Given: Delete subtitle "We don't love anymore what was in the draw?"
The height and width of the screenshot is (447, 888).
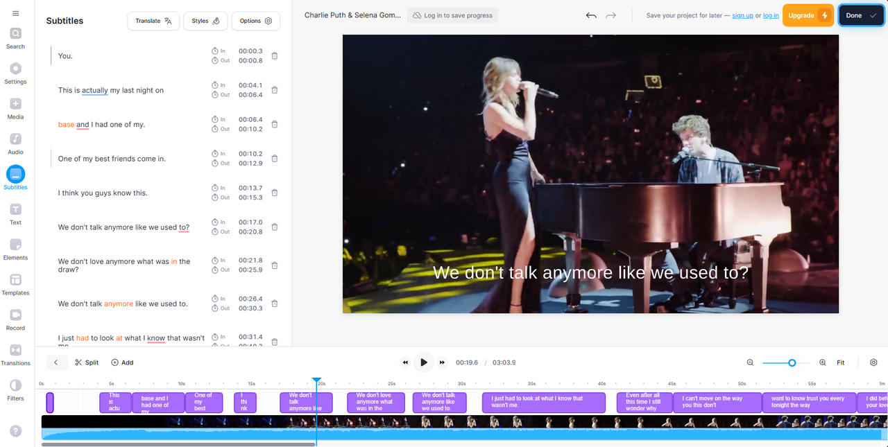Looking at the screenshot, I should point(275,265).
